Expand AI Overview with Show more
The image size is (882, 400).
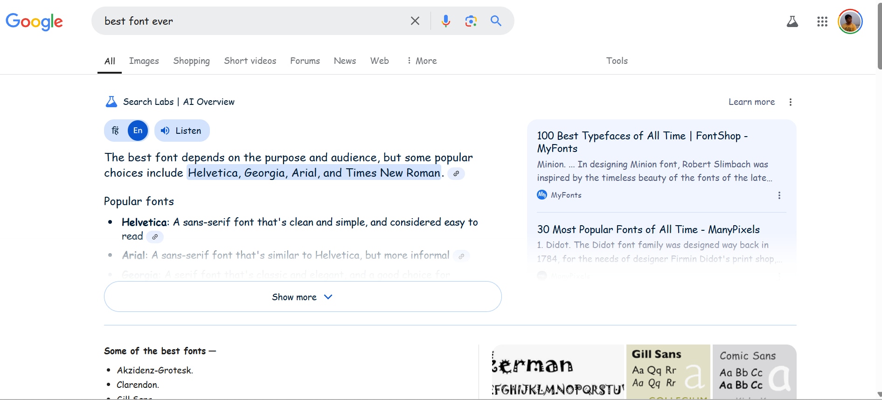click(303, 297)
